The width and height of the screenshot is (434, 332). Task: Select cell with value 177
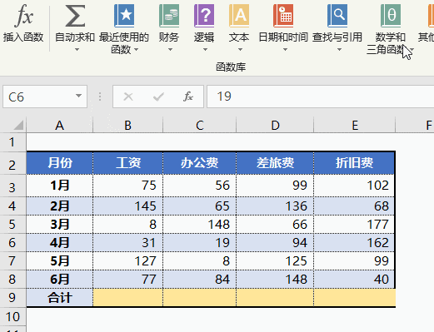(x=354, y=224)
